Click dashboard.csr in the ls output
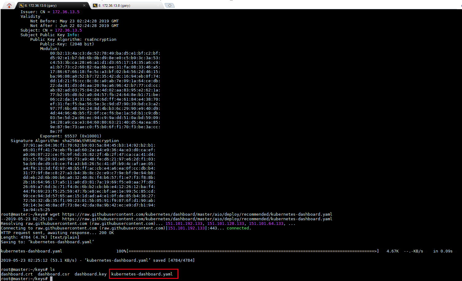 tap(54, 274)
